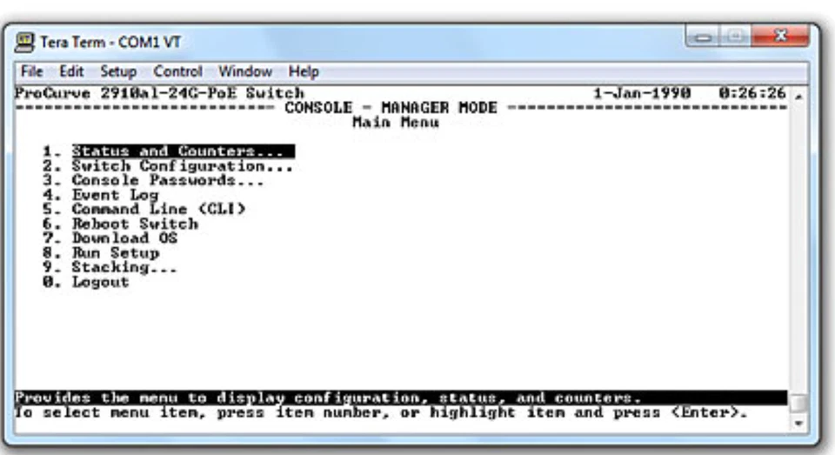Viewport: 835px width, 455px height.
Task: Open the Edit menu
Action: (x=71, y=71)
